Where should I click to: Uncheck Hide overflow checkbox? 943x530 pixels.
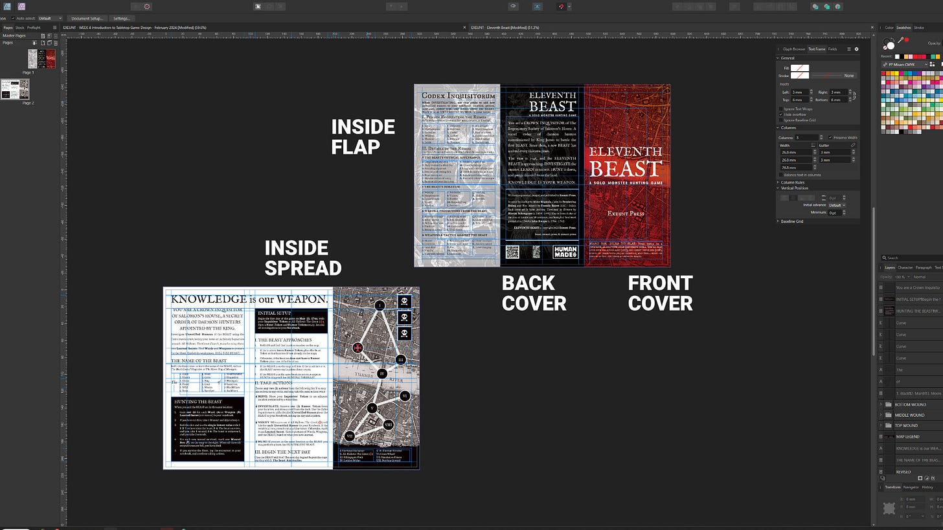click(x=782, y=115)
